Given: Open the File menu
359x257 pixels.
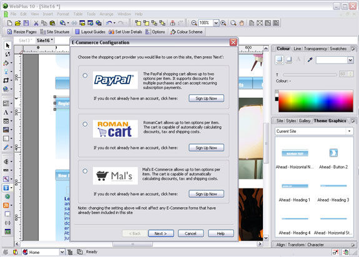Looking at the screenshot, I should (14, 14).
